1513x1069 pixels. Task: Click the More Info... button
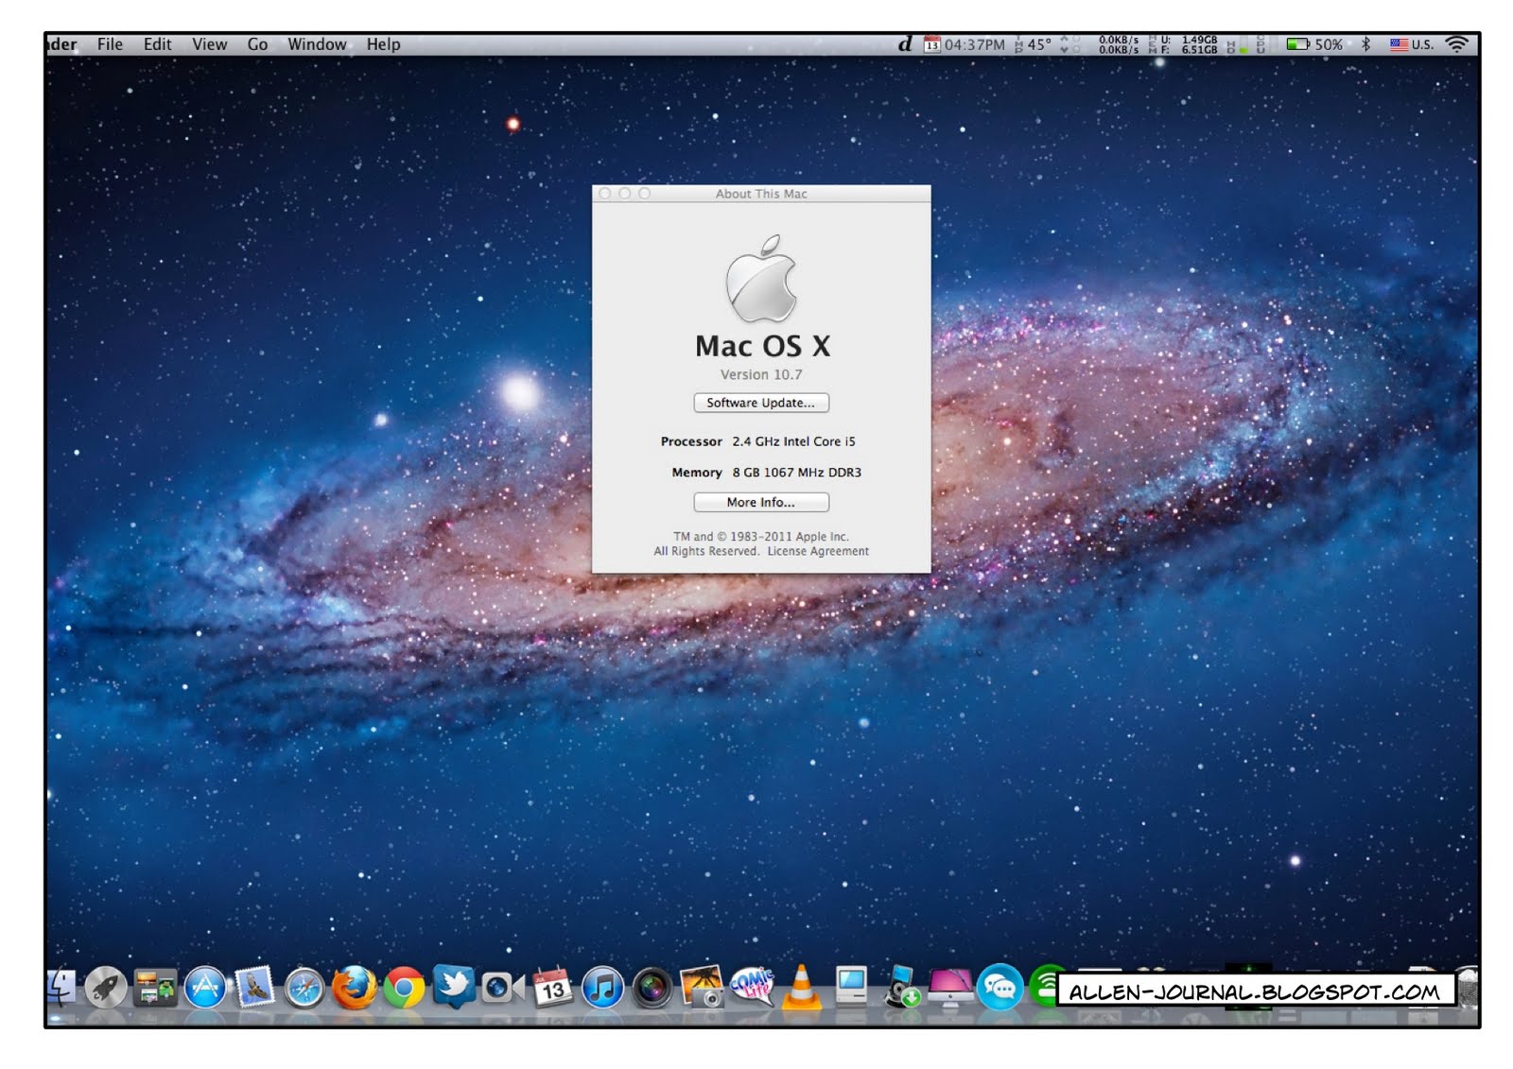[761, 502]
